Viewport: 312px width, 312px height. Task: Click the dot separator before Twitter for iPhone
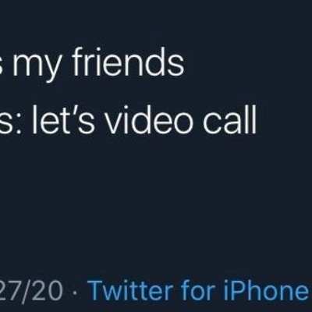pyautogui.click(x=75, y=292)
